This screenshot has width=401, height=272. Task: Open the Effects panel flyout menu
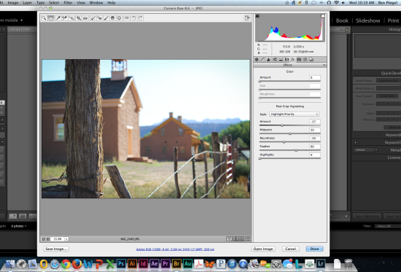(324, 65)
